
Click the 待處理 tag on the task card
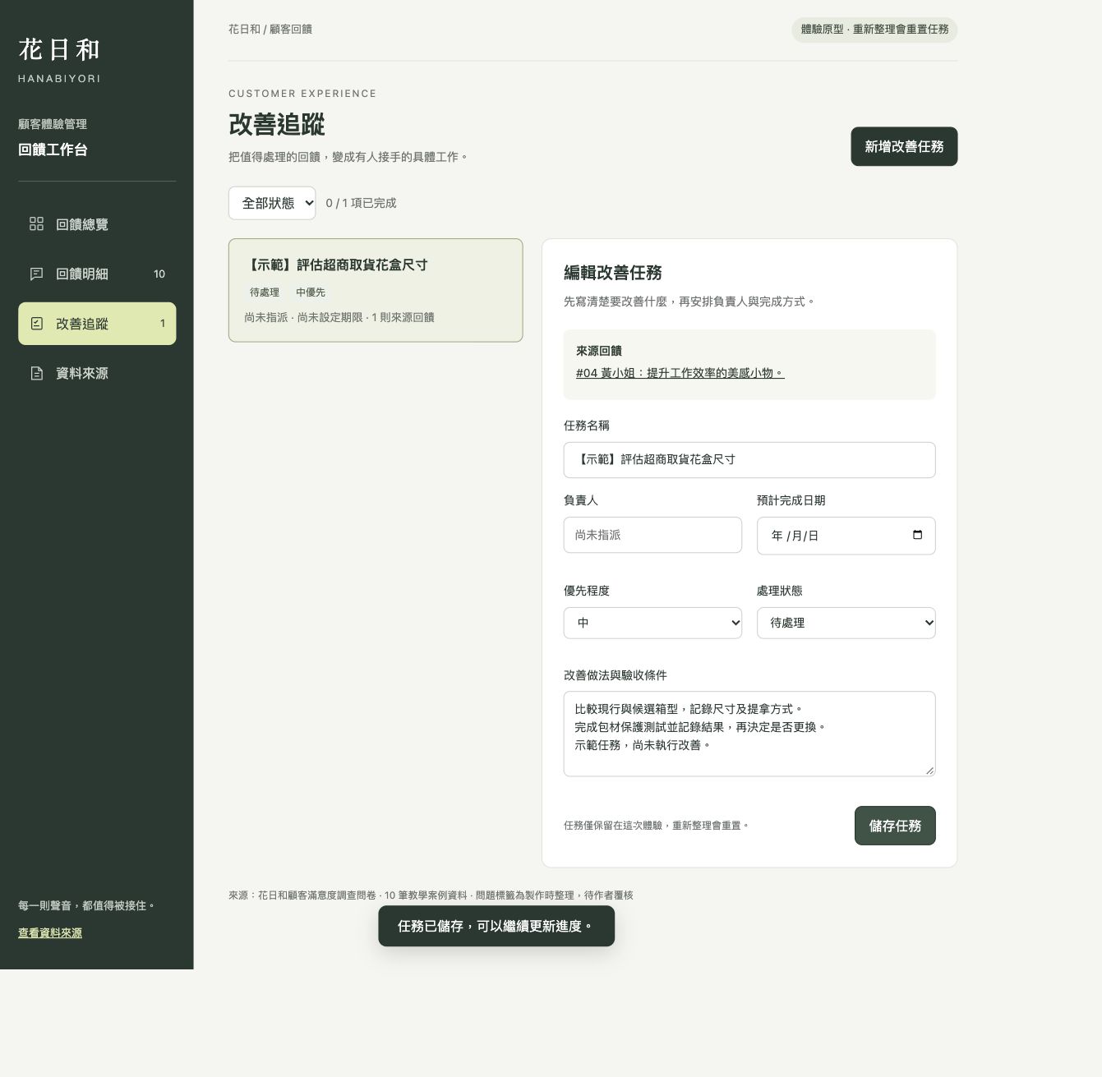point(265,292)
